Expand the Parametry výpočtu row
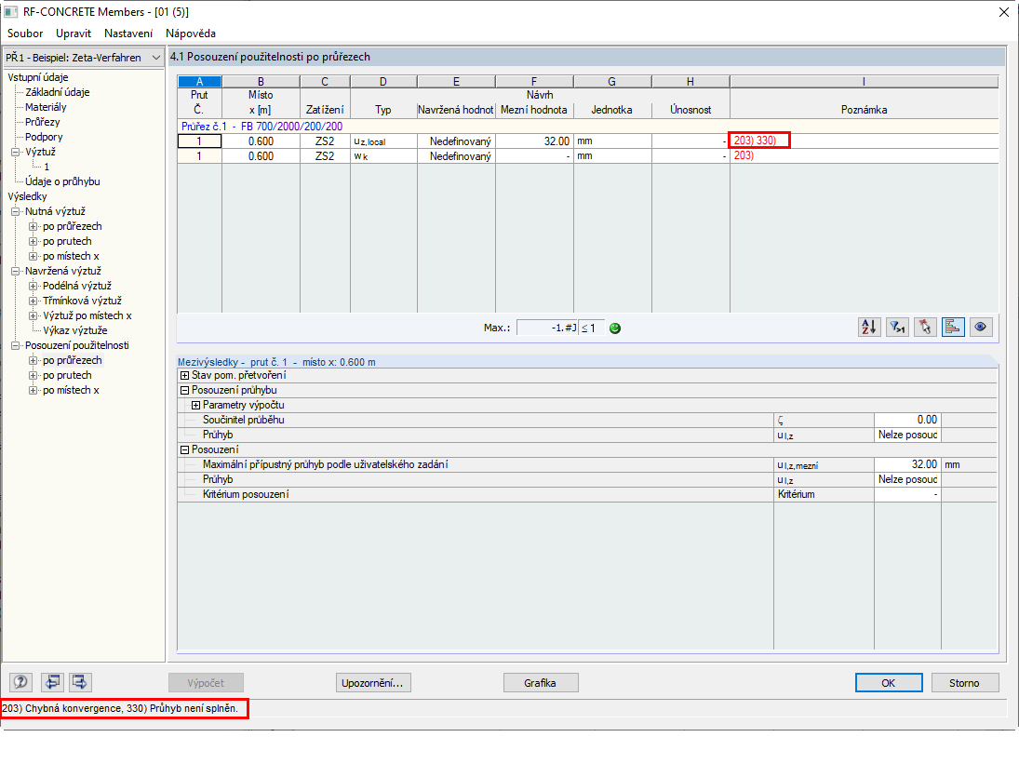The image size is (1019, 764). pos(195,406)
